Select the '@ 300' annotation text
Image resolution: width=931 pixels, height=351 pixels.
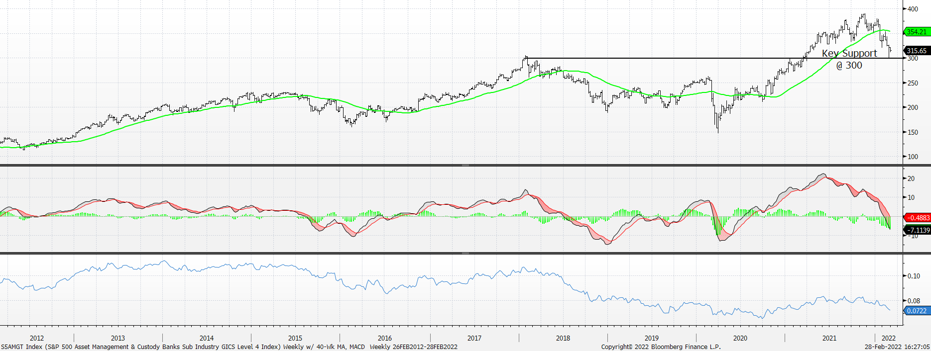coord(849,66)
